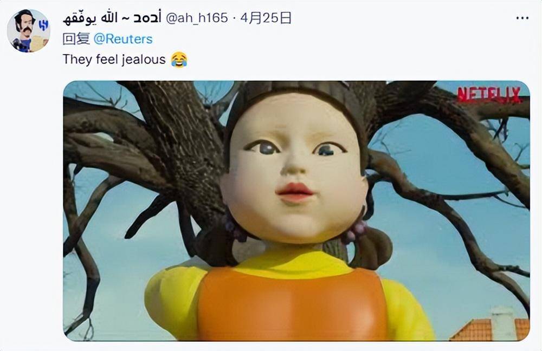Open the @ah_h165 handle profile

pos(197,18)
